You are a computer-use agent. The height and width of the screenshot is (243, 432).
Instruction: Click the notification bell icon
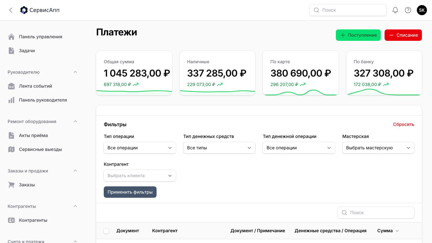click(395, 10)
